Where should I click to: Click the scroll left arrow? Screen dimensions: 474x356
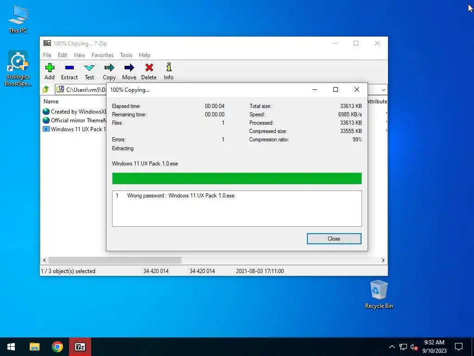(x=44, y=260)
